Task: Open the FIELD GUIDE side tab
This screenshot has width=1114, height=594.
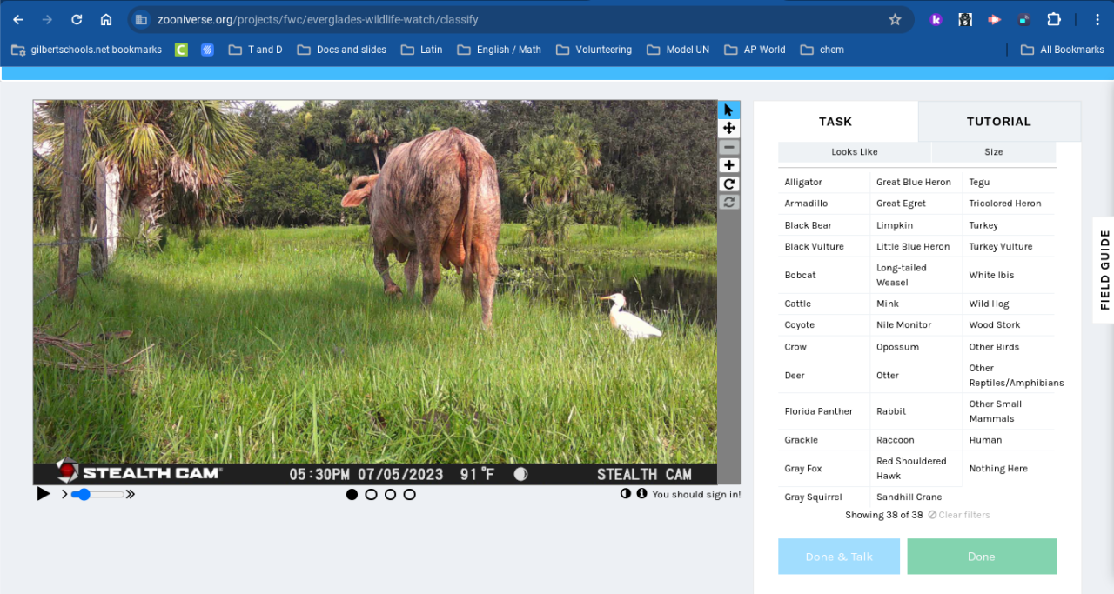Action: tap(1104, 270)
